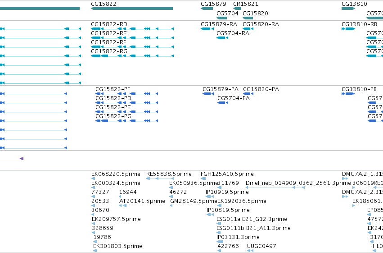Select EST EK050936.5prime
The height and width of the screenshot is (253, 383).
tap(193, 183)
